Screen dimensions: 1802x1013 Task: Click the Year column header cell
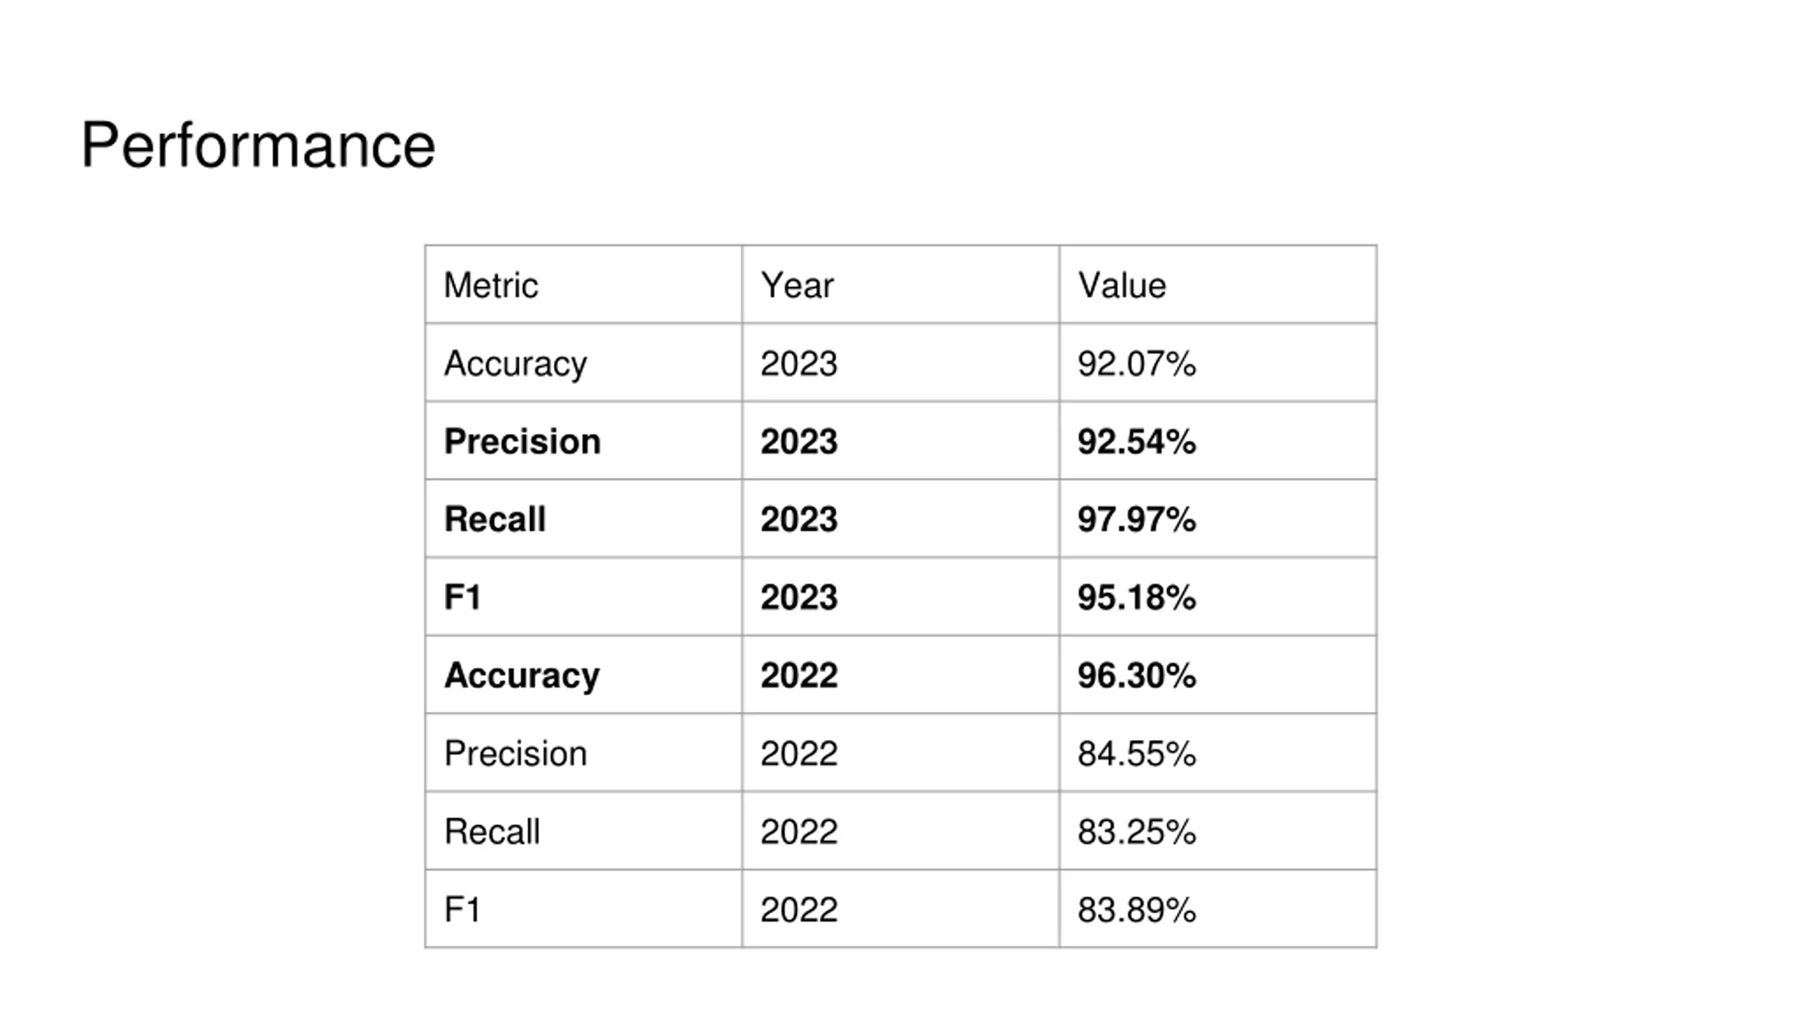pyautogui.click(x=900, y=284)
